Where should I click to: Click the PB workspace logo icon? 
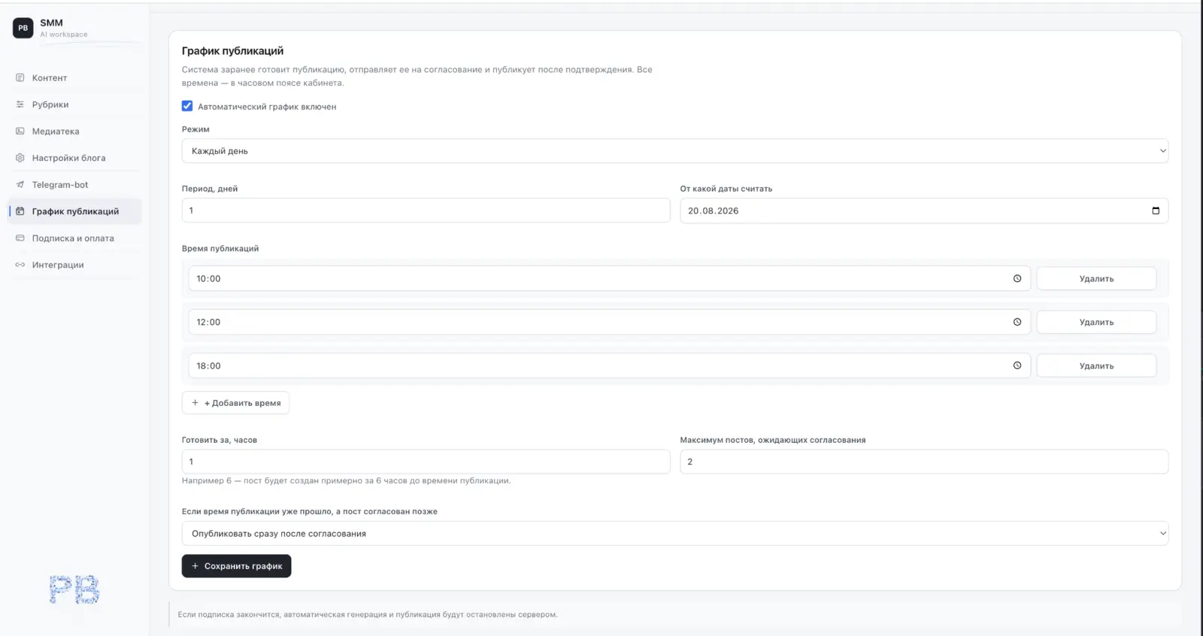pos(23,28)
